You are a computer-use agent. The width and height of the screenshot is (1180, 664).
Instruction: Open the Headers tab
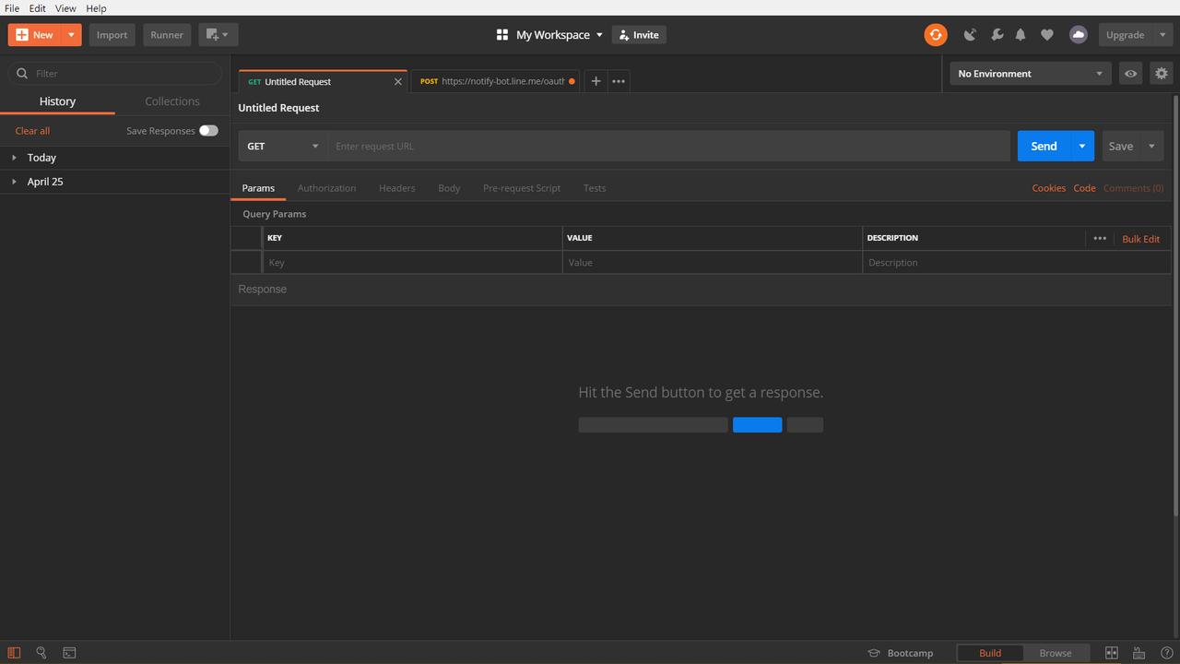[x=397, y=188]
